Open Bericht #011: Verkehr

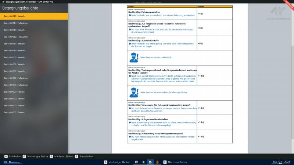click(x=34, y=44)
